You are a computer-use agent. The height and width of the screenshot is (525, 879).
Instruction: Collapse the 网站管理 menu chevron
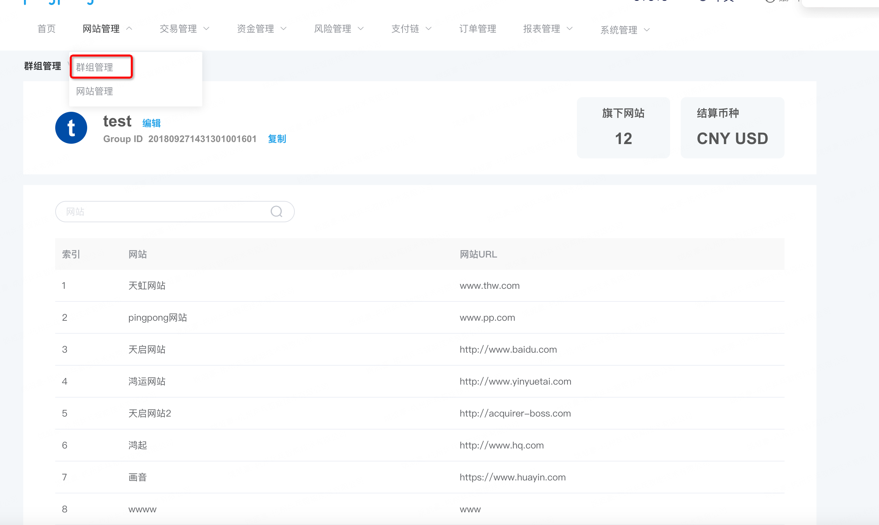pos(129,29)
